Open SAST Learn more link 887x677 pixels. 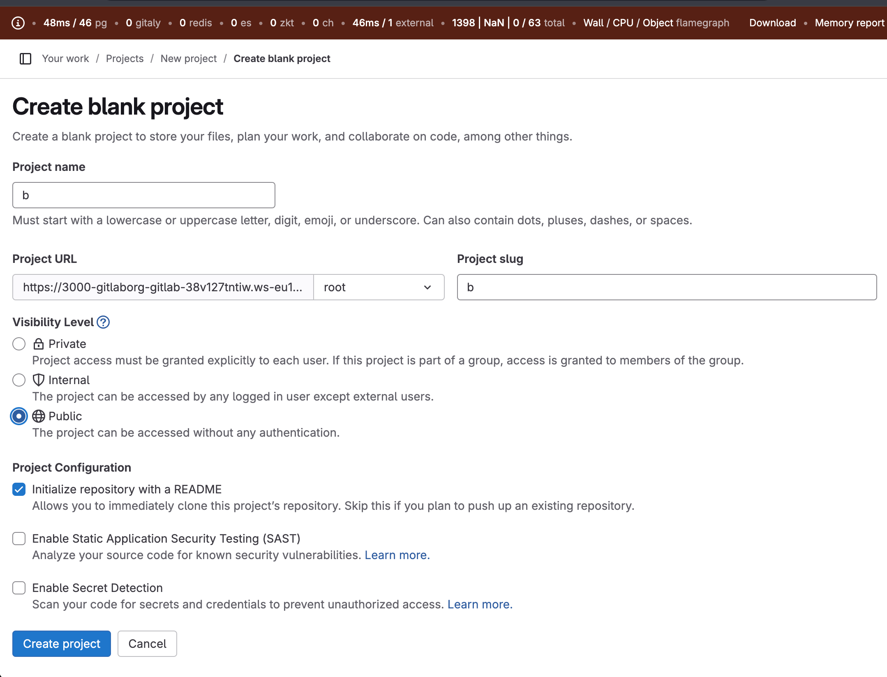tap(397, 555)
